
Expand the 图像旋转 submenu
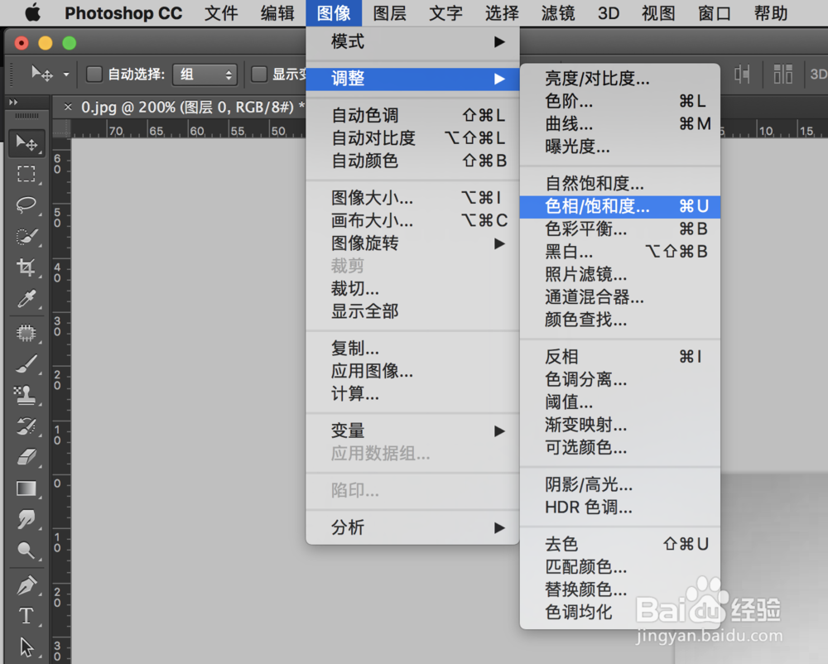click(412, 243)
